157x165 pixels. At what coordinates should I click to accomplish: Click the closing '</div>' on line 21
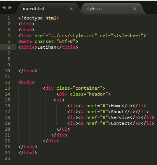(59, 135)
